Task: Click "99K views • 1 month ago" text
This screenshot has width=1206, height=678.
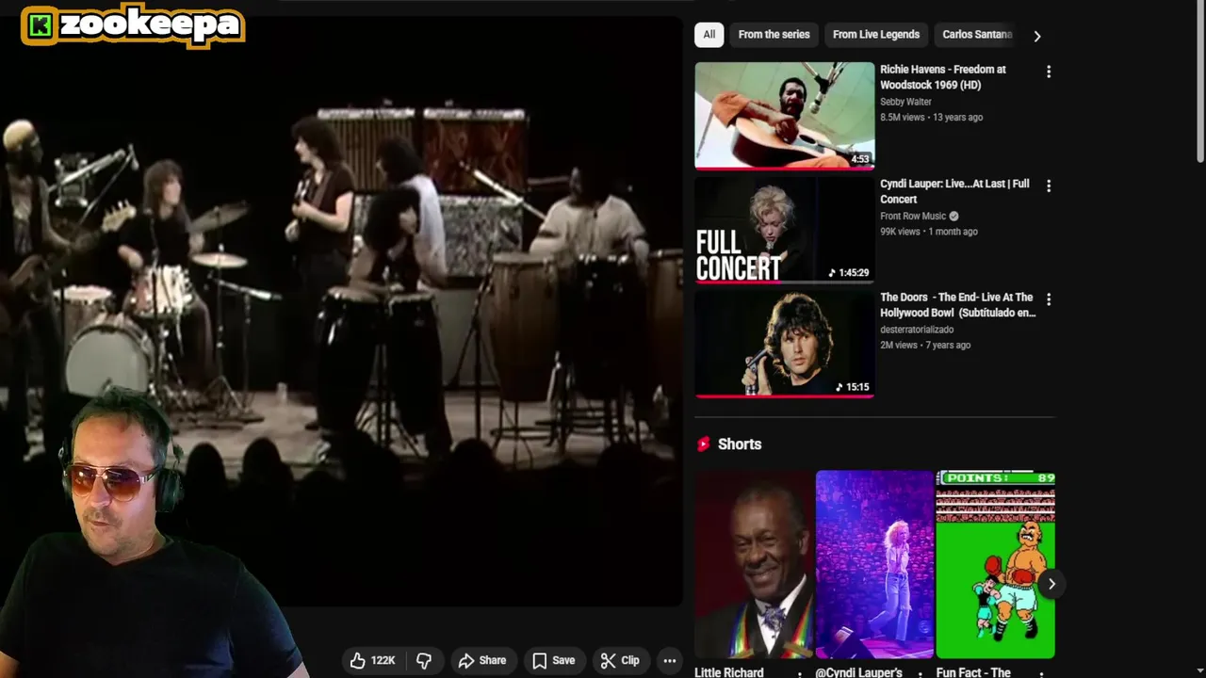Action: 928,232
